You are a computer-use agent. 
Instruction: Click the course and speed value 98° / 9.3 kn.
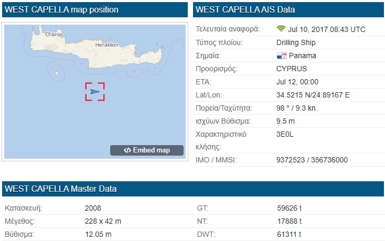pyautogui.click(x=296, y=108)
